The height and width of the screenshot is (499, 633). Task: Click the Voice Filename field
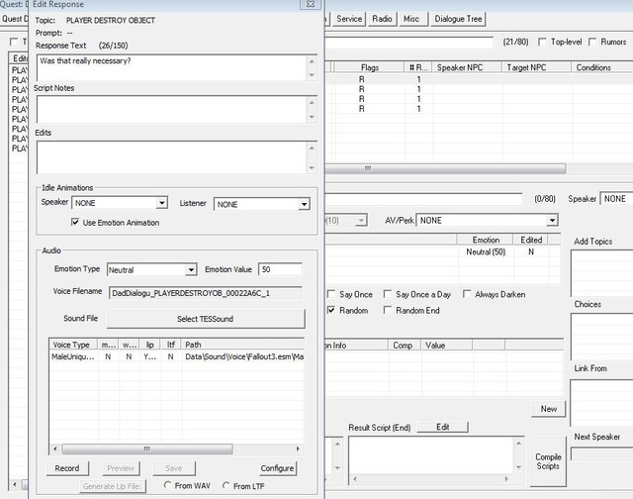(x=206, y=293)
